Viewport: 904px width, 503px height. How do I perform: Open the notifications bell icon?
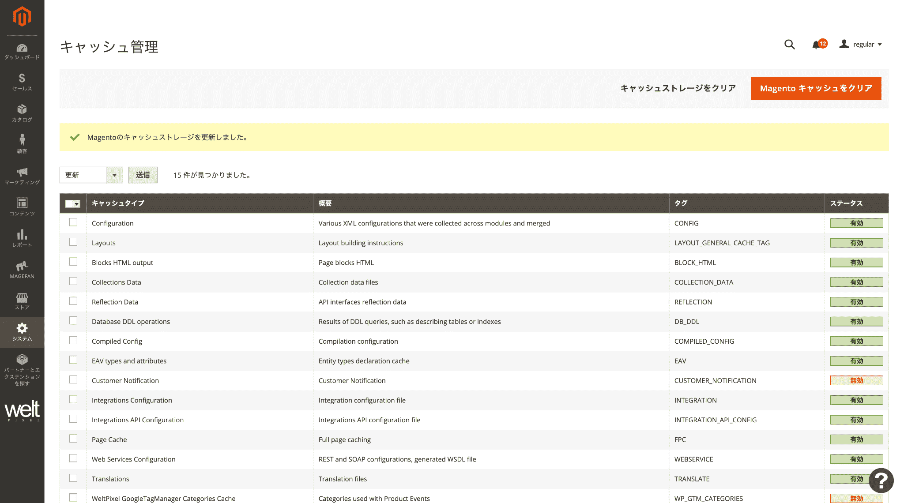(816, 45)
